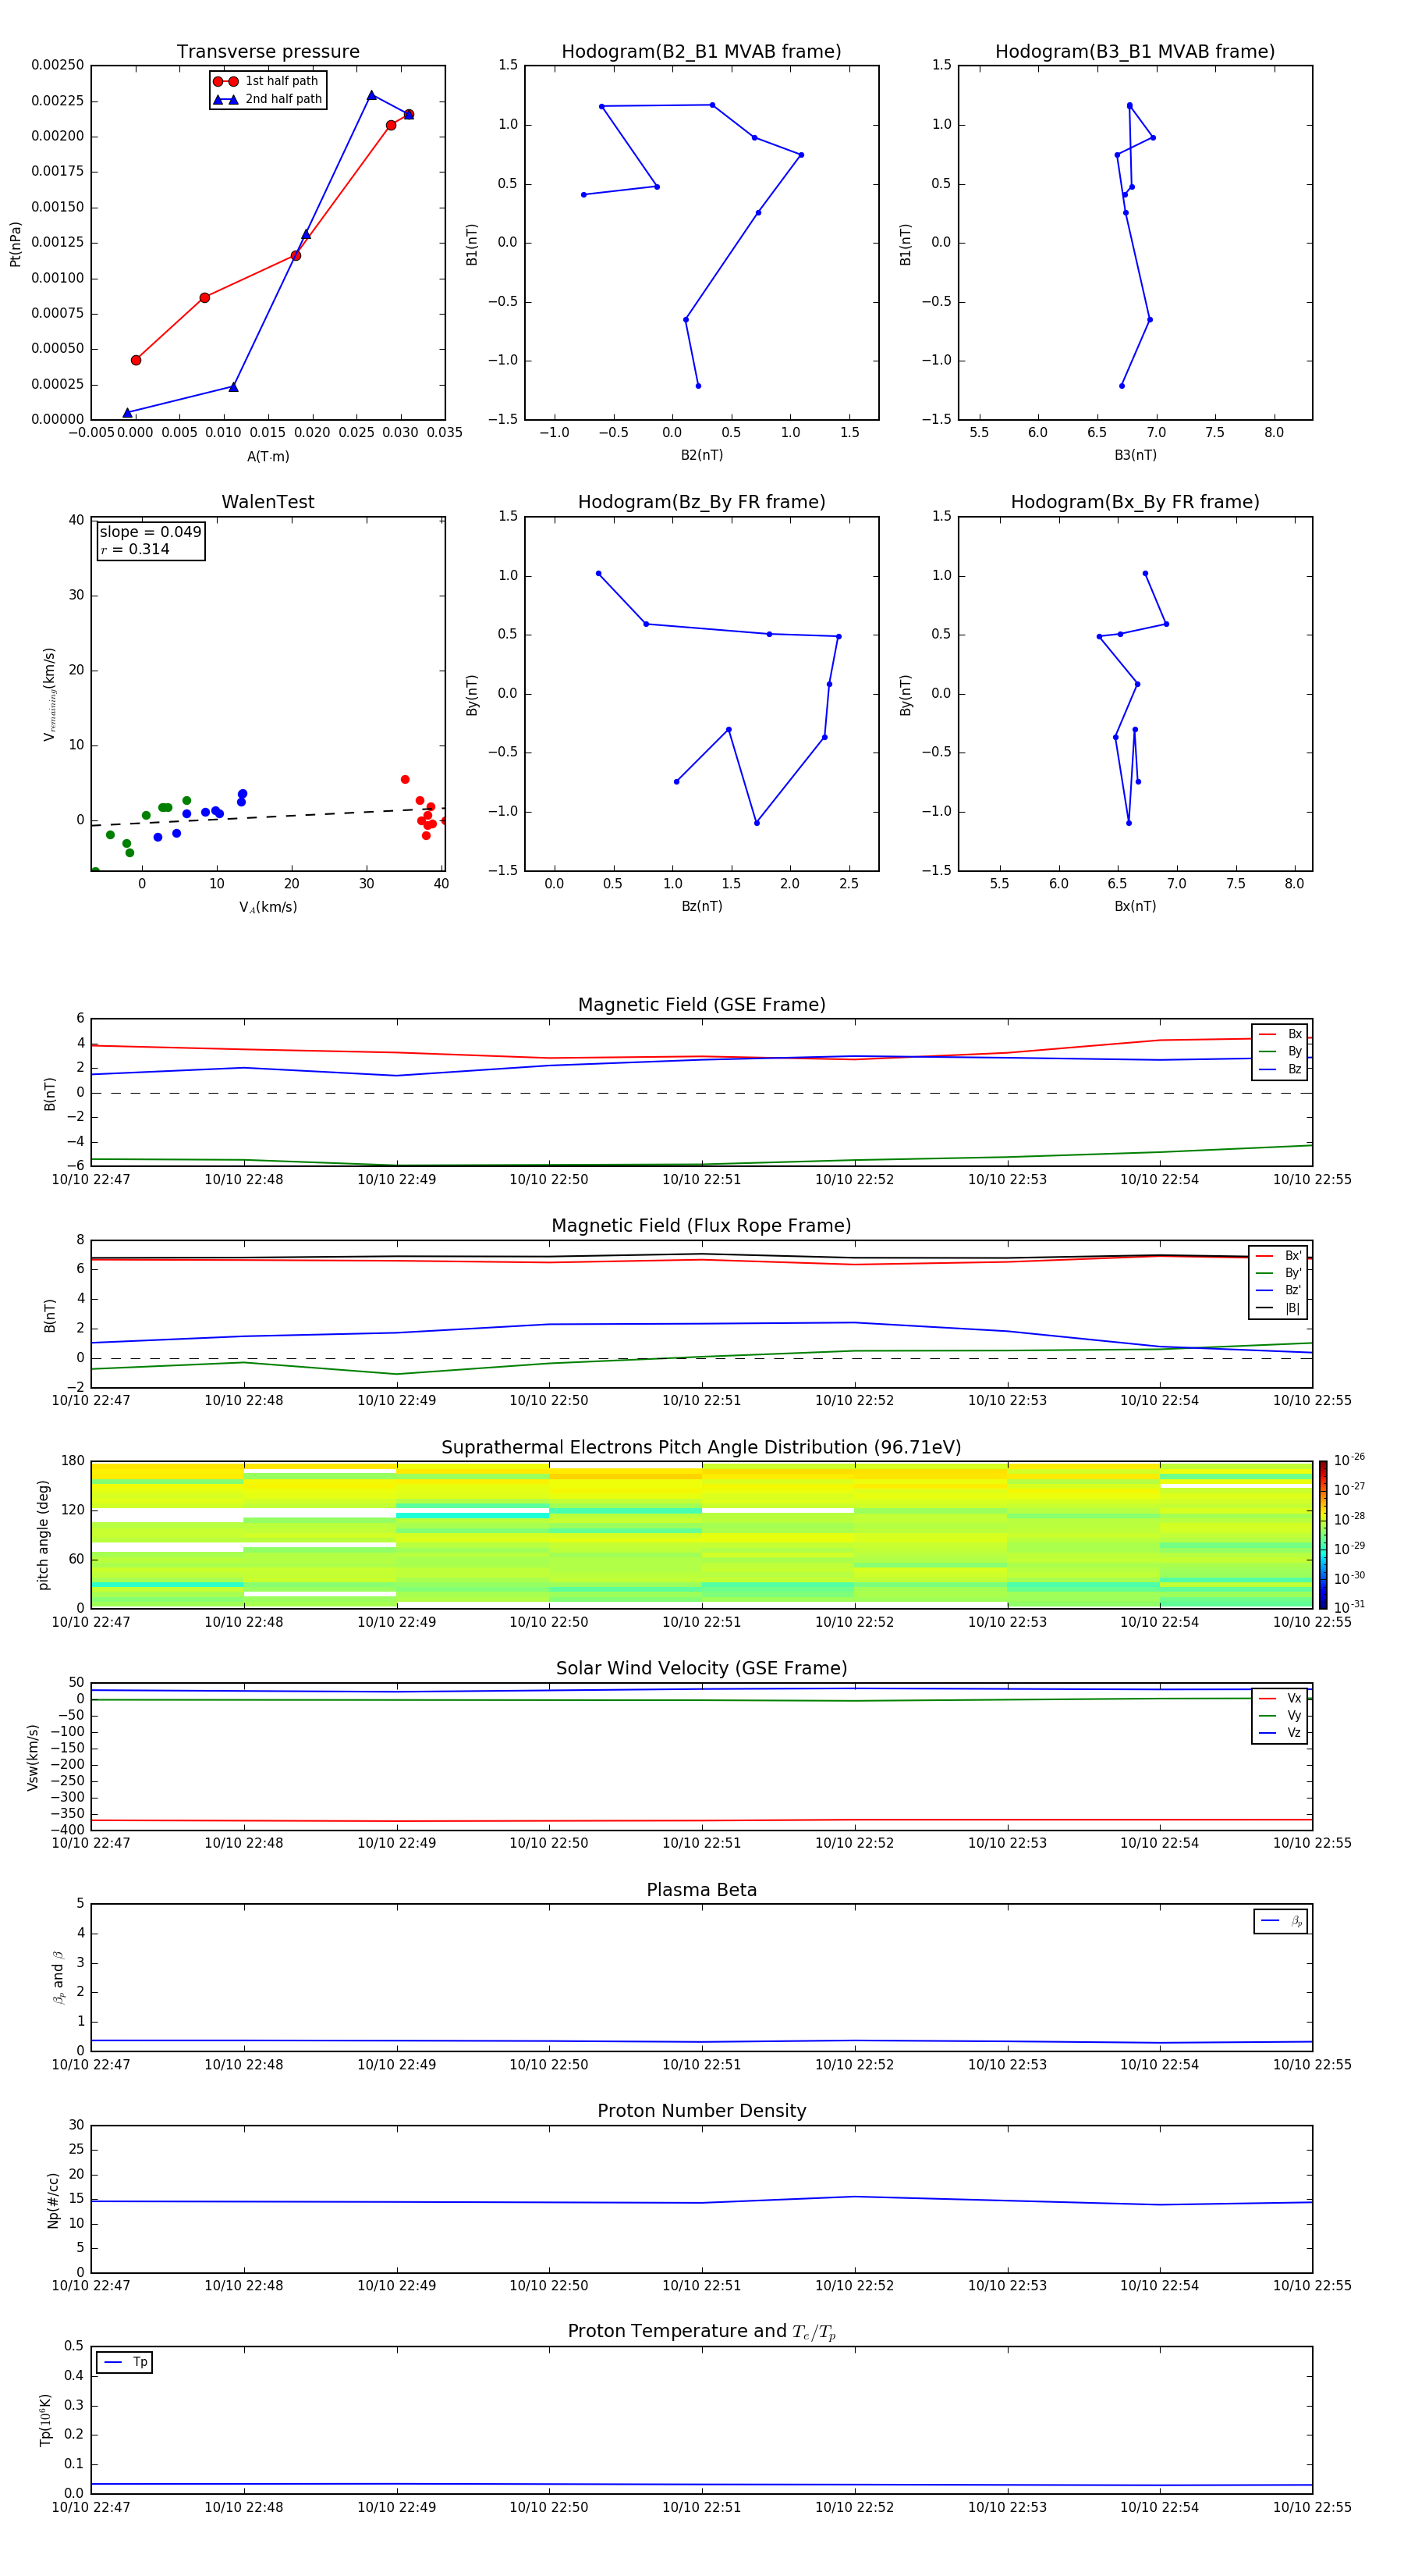1404x2576 pixels.
Task: Click the 'Pt(nPa)' y-axis label
Action: [15, 244]
